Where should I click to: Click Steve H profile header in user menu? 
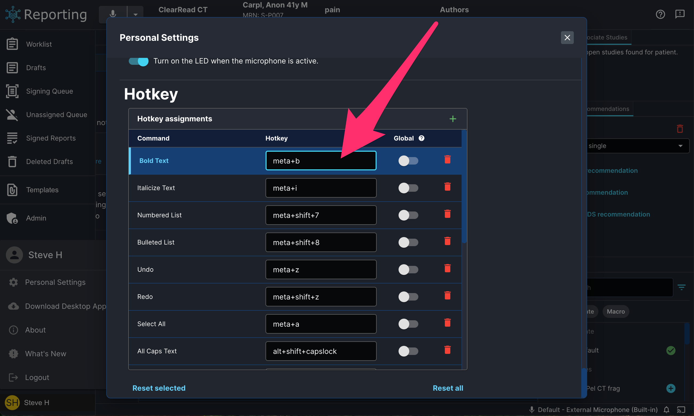click(53, 255)
